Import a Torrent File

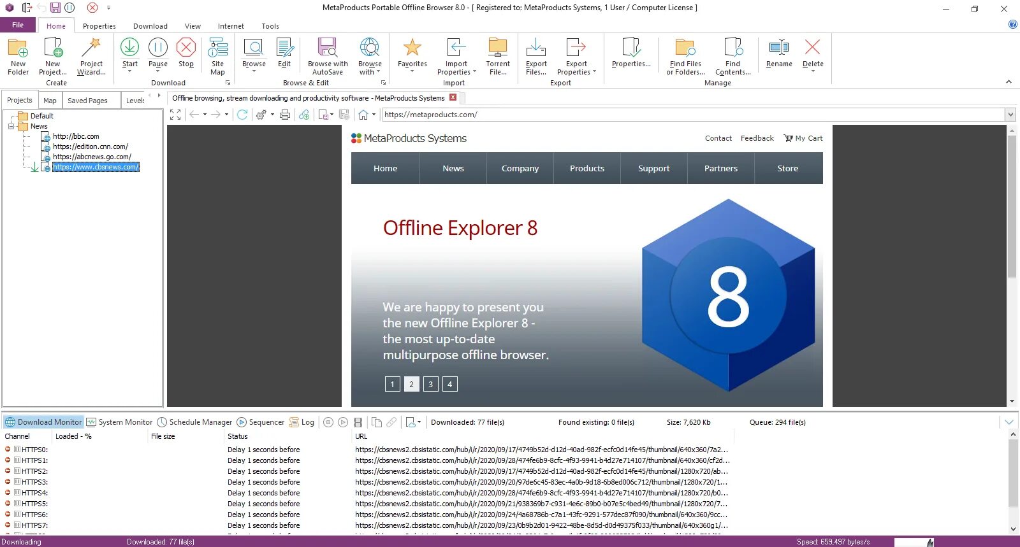click(x=498, y=56)
